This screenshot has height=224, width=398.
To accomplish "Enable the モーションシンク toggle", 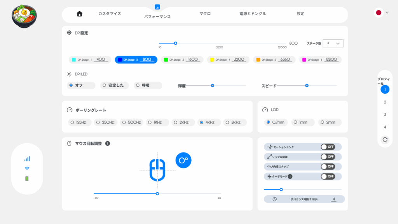I will click(327, 147).
